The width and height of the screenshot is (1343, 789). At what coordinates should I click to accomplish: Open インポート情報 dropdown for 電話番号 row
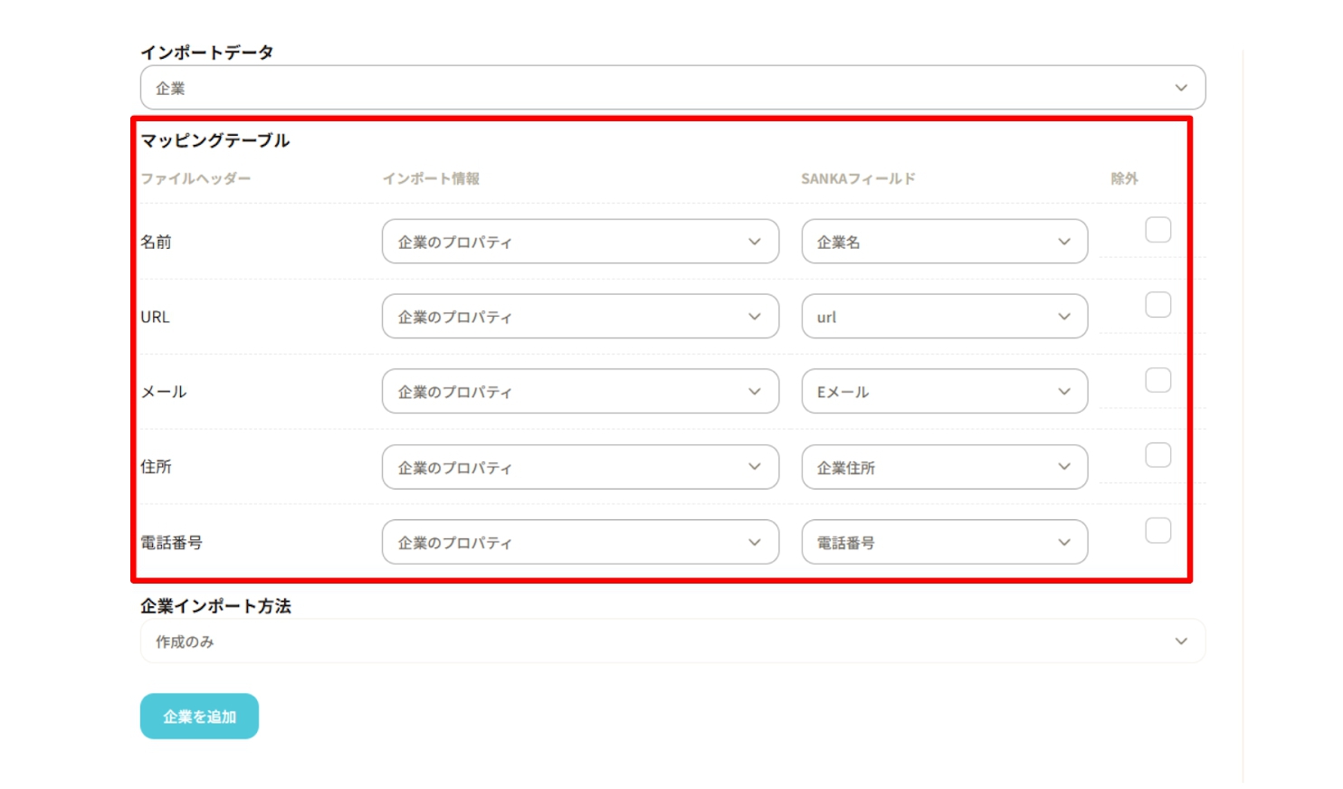(x=579, y=542)
